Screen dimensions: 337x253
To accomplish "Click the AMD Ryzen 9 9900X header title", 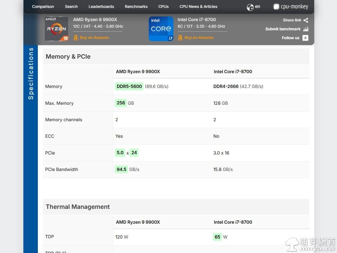I will pos(95,19).
